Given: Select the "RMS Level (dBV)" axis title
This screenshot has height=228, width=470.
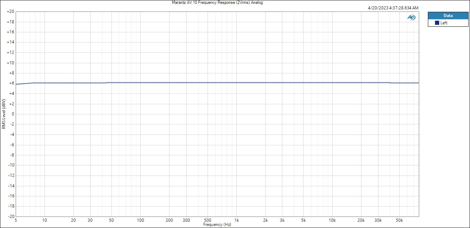Looking at the screenshot, I should 4,114.
